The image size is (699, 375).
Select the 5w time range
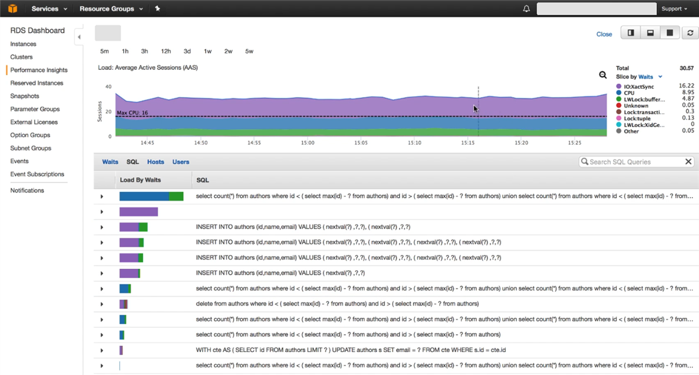pos(249,51)
